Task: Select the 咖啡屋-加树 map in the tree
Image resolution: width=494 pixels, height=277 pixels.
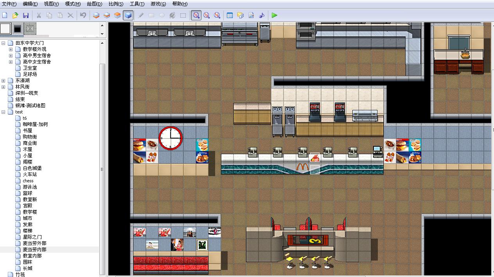Action: [x=35, y=124]
